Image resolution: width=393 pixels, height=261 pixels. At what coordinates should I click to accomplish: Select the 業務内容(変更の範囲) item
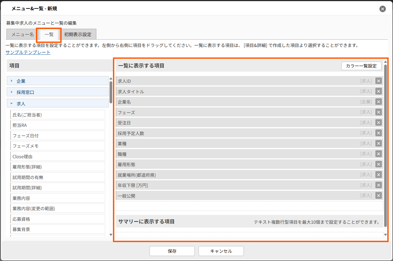pyautogui.click(x=58, y=208)
